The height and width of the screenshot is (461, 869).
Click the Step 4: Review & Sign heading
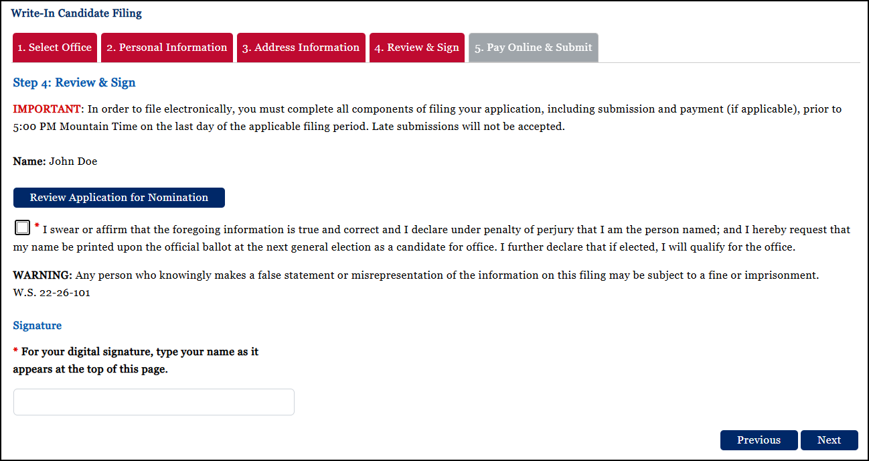click(x=74, y=83)
